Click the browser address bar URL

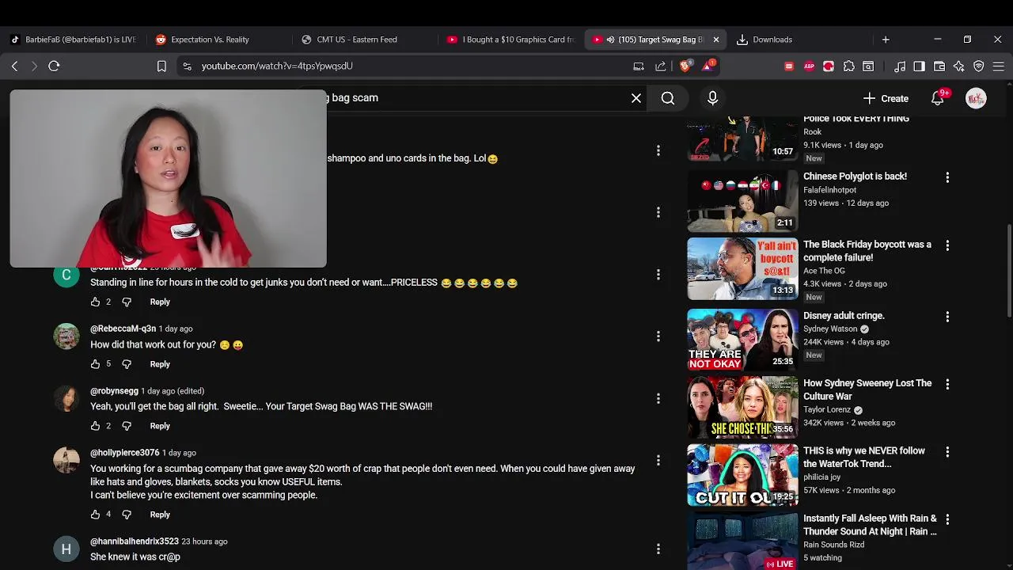click(x=277, y=66)
